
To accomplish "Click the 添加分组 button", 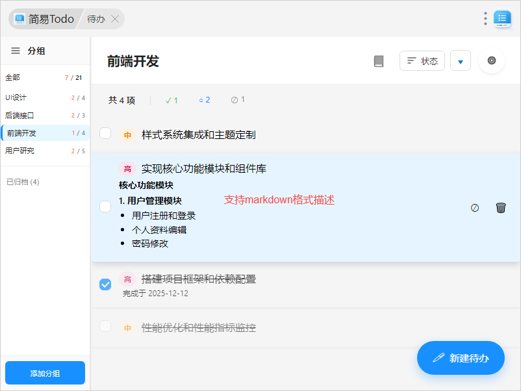I will point(45,373).
